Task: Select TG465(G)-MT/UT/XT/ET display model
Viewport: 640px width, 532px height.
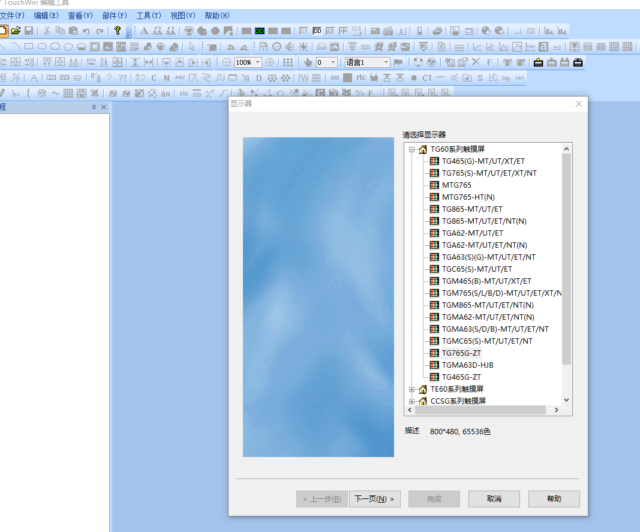Action: [x=483, y=161]
